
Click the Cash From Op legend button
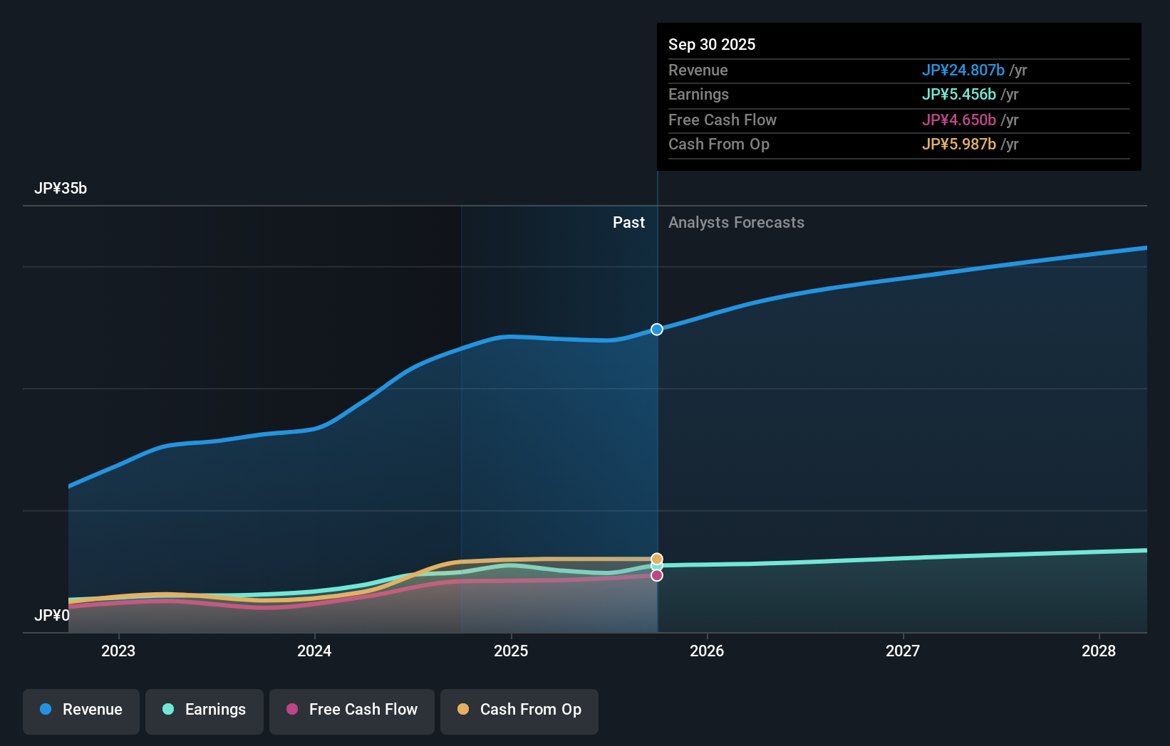(519, 710)
